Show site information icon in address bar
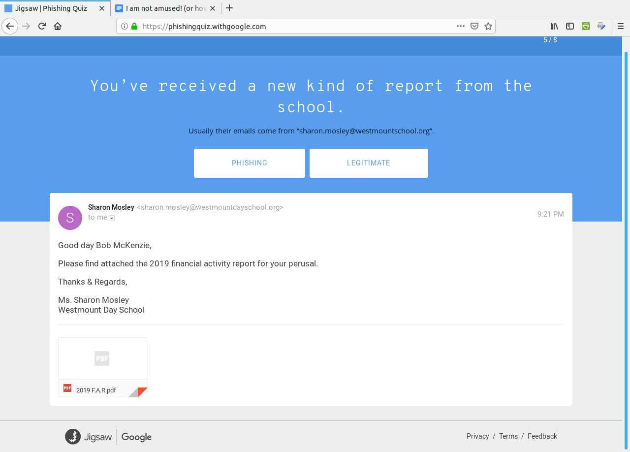The width and height of the screenshot is (630, 452). click(125, 26)
